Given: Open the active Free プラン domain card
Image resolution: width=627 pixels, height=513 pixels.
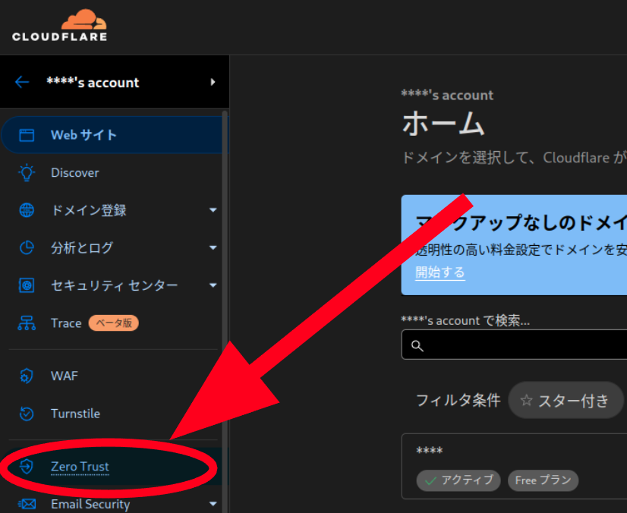Looking at the screenshot, I should click(514, 466).
